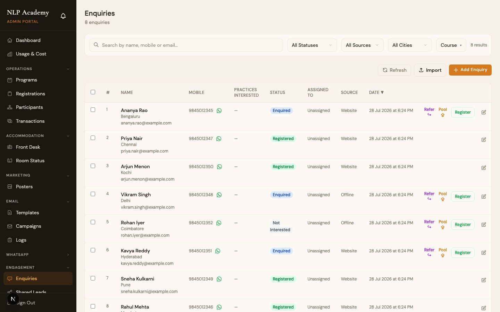Edit Sneha Kulkarni's enquiry
Image resolution: width=500 pixels, height=312 pixels.
484,280
